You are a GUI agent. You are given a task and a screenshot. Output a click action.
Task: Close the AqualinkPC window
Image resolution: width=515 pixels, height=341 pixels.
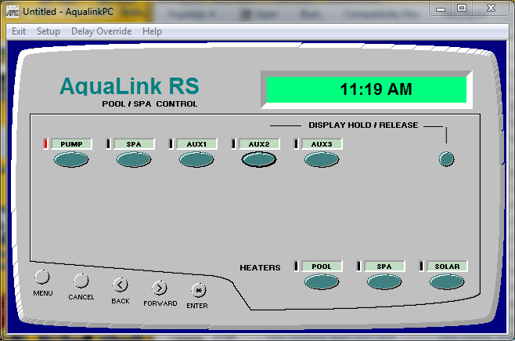pyautogui.click(x=491, y=9)
